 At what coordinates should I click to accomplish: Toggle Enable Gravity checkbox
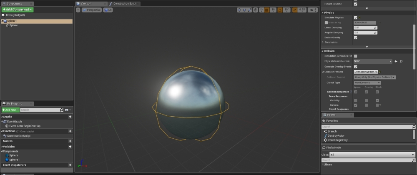pos(356,38)
